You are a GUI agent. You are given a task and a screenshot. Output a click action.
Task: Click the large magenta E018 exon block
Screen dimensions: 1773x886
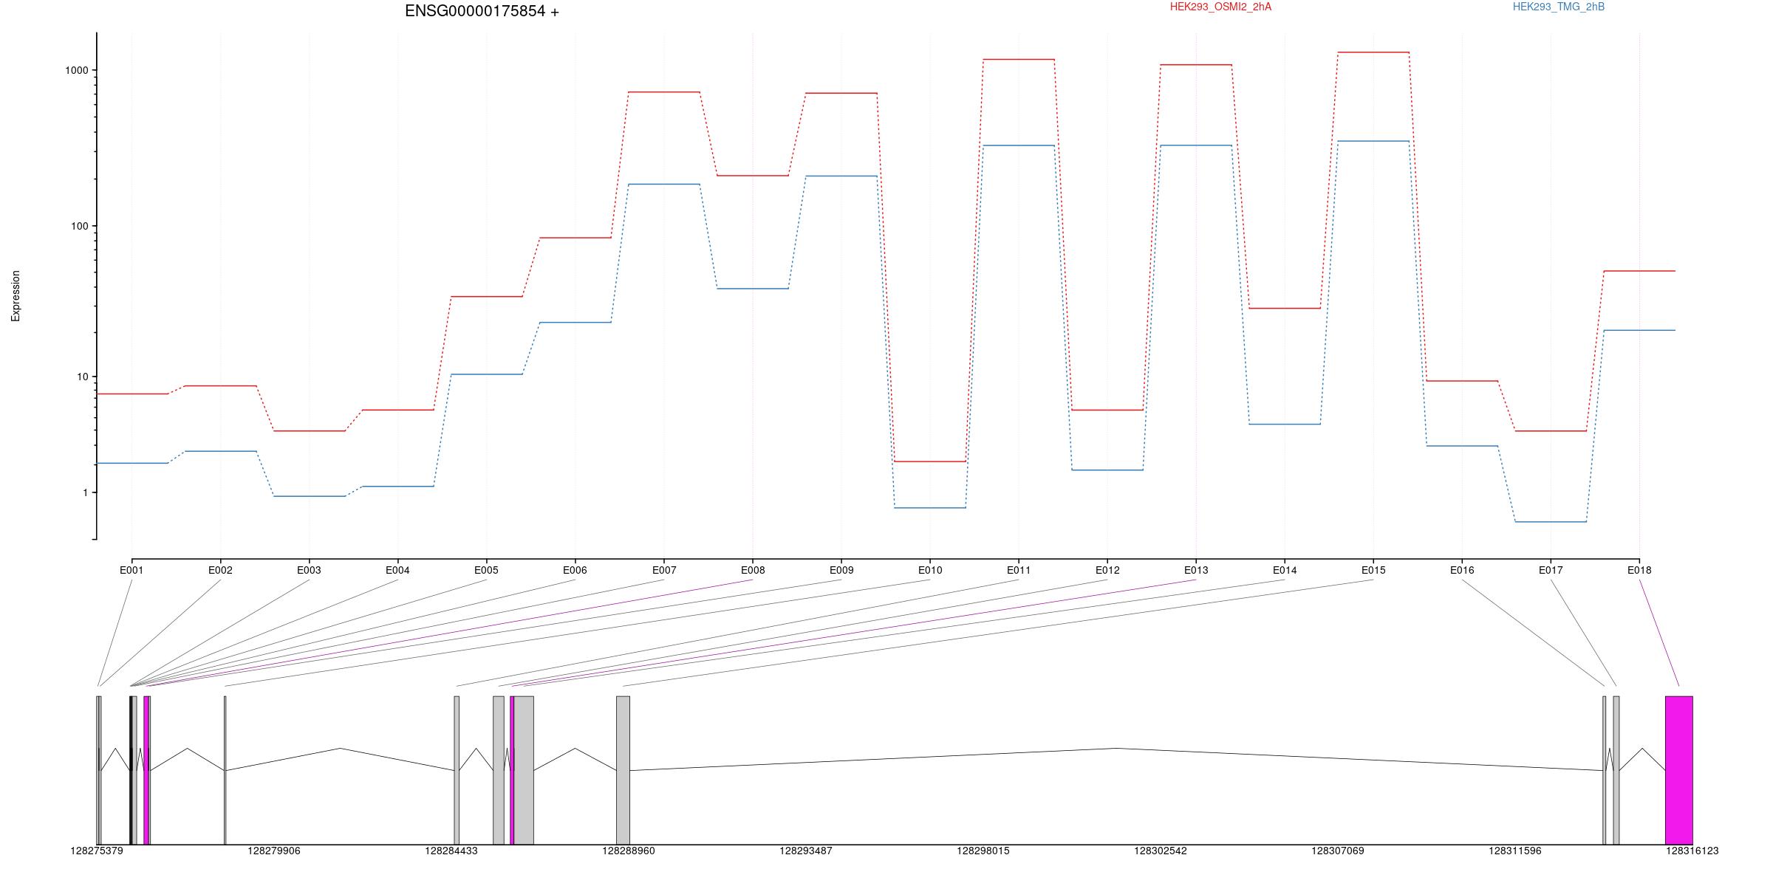[1679, 770]
